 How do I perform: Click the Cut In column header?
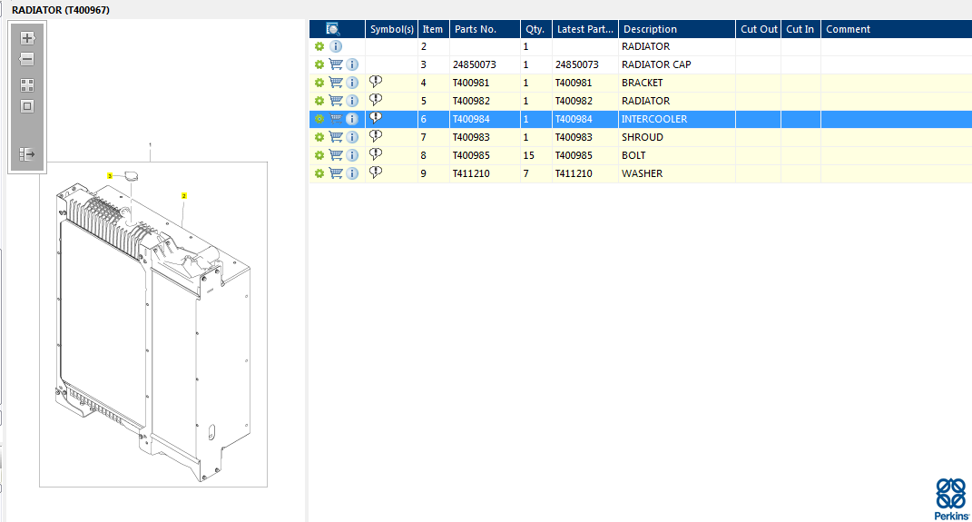[800, 29]
